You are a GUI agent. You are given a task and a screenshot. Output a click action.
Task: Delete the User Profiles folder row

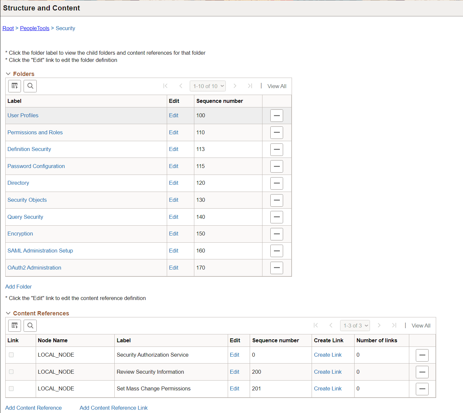[277, 116]
